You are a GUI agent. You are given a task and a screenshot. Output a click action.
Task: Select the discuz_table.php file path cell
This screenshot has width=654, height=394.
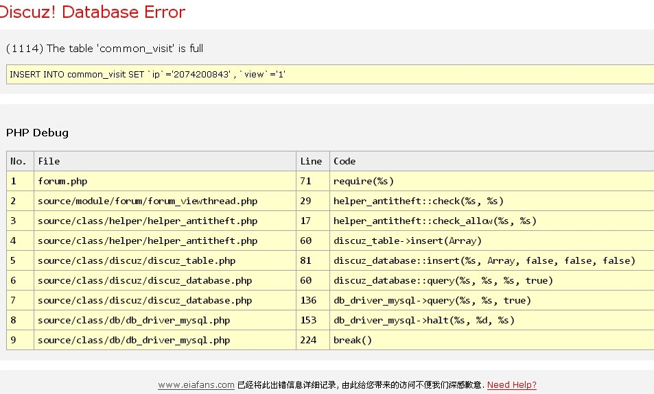(165, 260)
